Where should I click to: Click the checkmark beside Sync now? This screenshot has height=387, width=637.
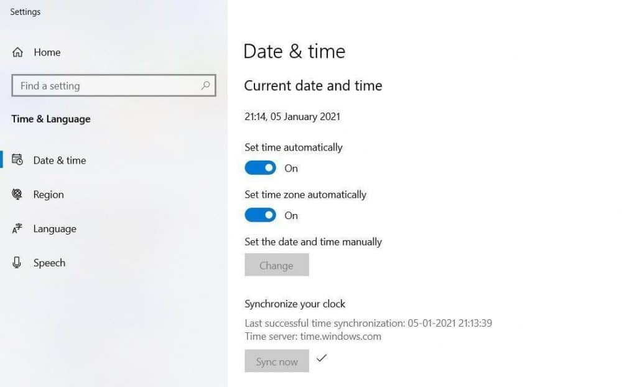click(322, 358)
